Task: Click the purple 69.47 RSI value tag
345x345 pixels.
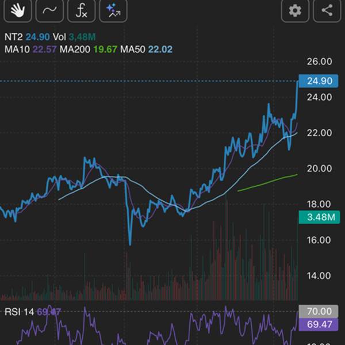Action: (x=318, y=324)
